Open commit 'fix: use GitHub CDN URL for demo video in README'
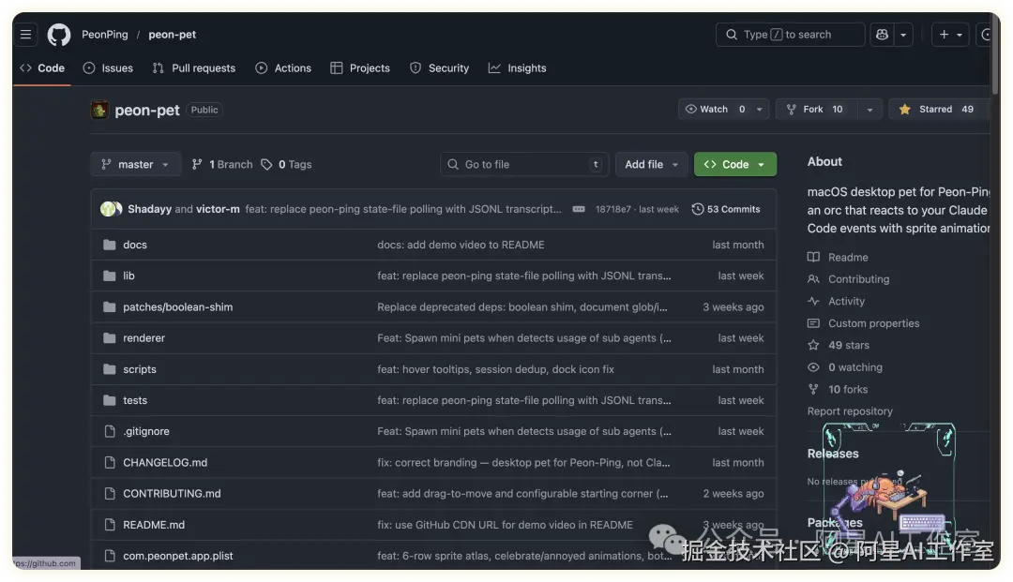This screenshot has height=582, width=1013. tap(505, 525)
